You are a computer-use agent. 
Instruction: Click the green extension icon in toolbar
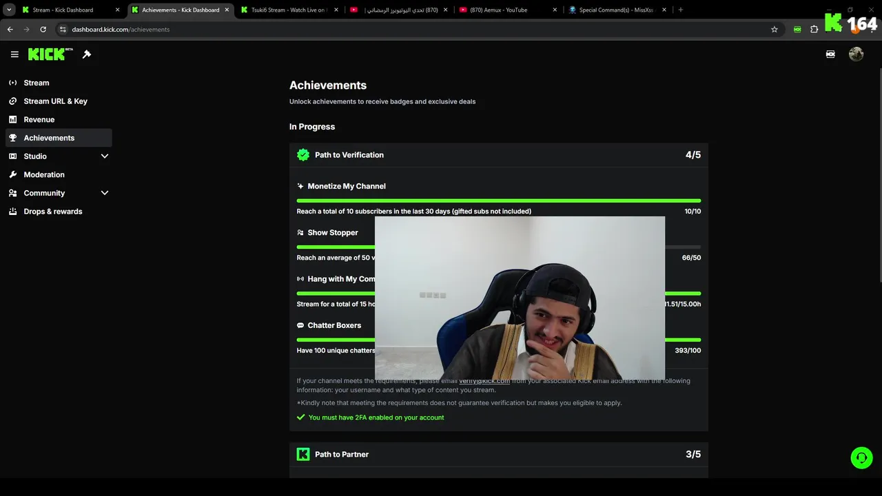click(x=797, y=30)
